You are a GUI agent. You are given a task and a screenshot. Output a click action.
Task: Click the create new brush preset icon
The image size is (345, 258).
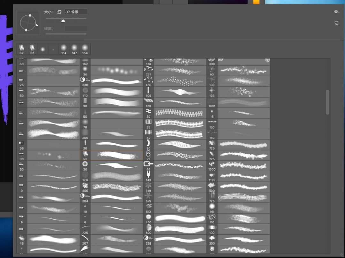coord(336,23)
